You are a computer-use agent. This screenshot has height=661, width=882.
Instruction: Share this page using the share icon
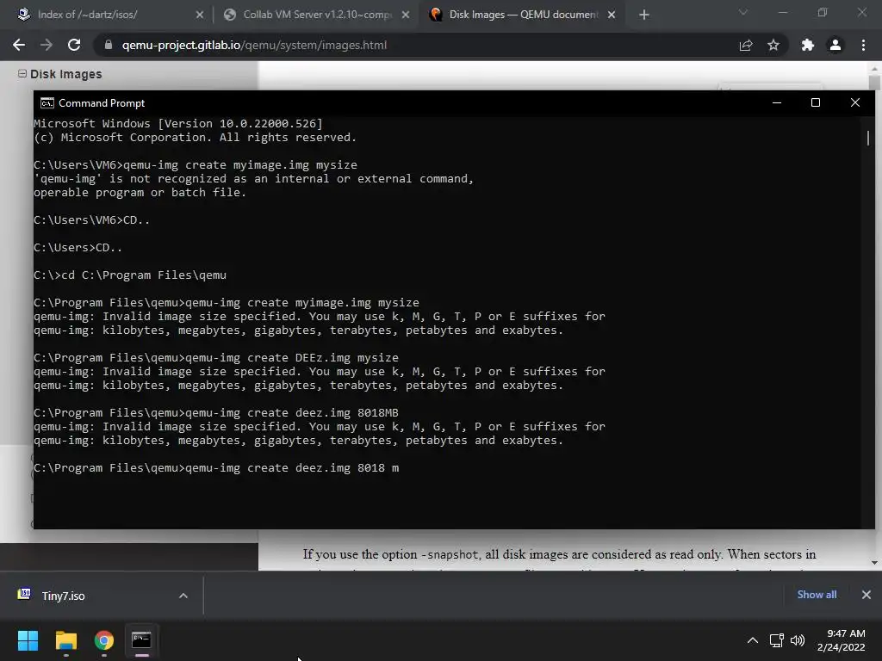(x=746, y=45)
